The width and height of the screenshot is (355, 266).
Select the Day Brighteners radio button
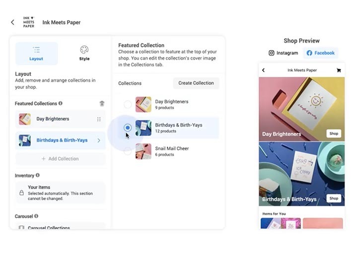128,104
